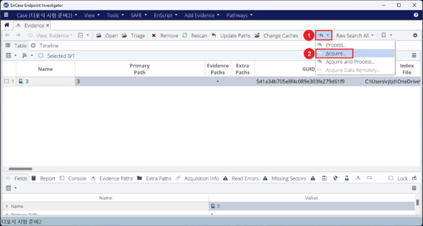This screenshot has width=423, height=226.
Task: Click the View: Evidence button
Action: point(50,35)
